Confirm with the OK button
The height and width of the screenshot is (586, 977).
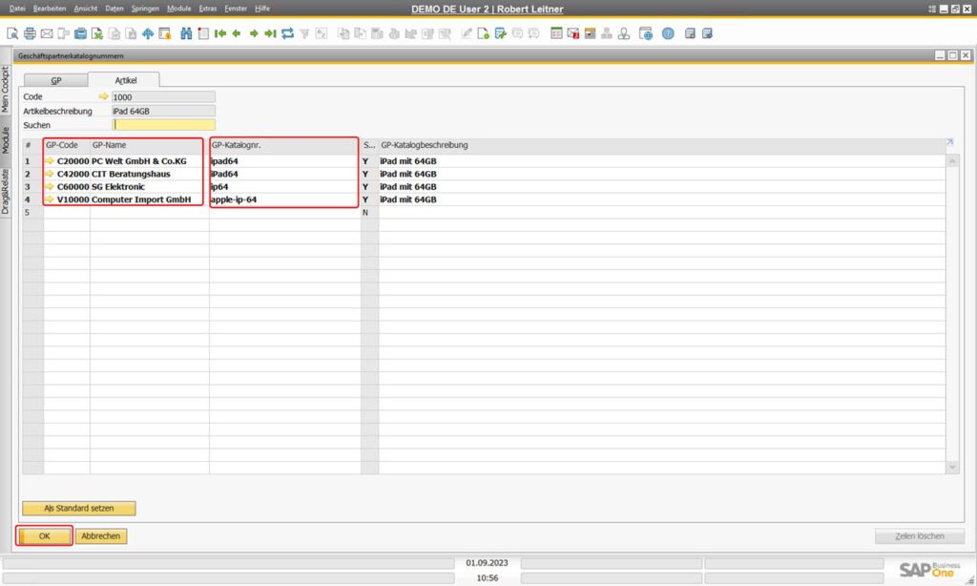[x=44, y=536]
